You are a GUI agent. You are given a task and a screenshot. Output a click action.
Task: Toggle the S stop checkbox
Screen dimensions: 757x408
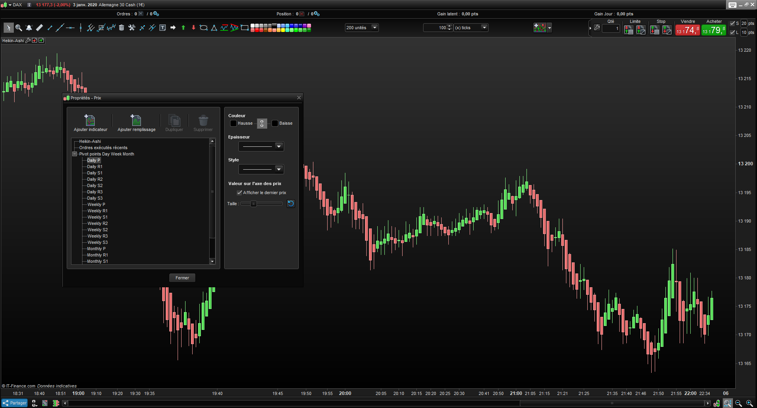click(733, 23)
